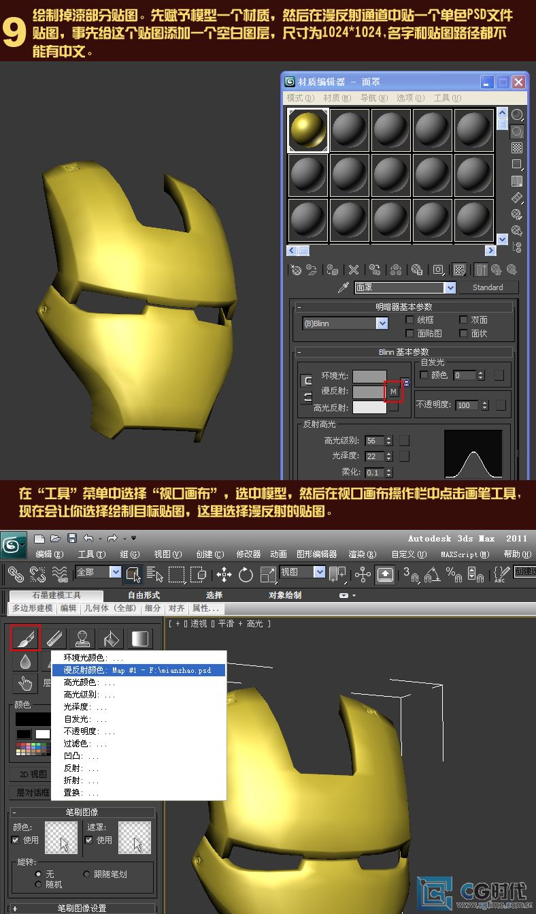Open the 编辑(E) menu in 3ds Max
This screenshot has height=914, width=536.
(50, 554)
